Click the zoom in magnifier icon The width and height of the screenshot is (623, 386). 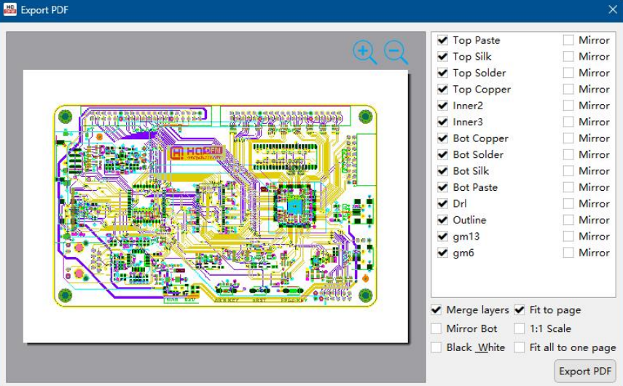(x=364, y=52)
